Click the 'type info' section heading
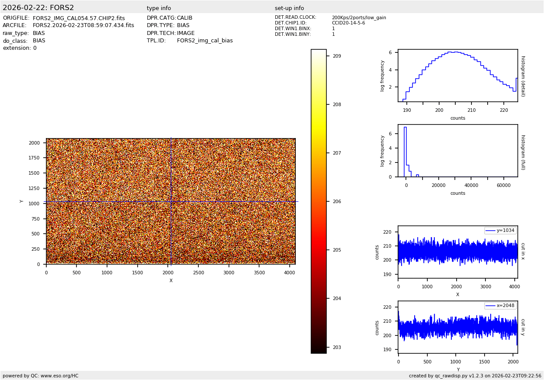This screenshot has height=380, width=544. pyautogui.click(x=159, y=8)
